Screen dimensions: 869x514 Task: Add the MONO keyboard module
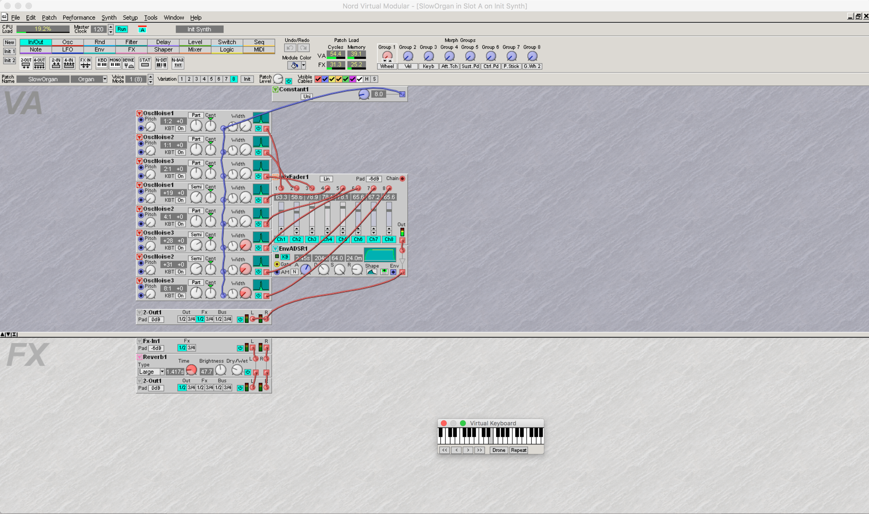coord(115,63)
